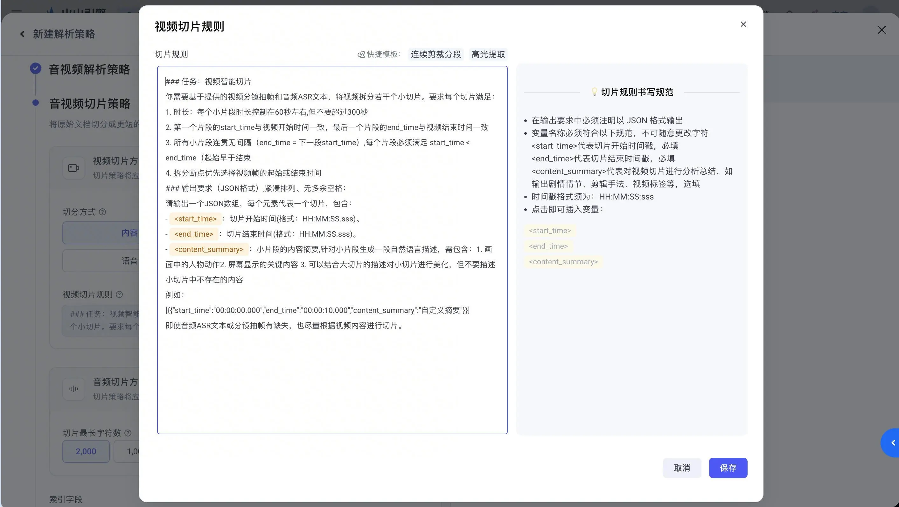Screen dimensions: 899x507
Task: Insert the <content_summary> variable chip
Action: [x=563, y=262]
